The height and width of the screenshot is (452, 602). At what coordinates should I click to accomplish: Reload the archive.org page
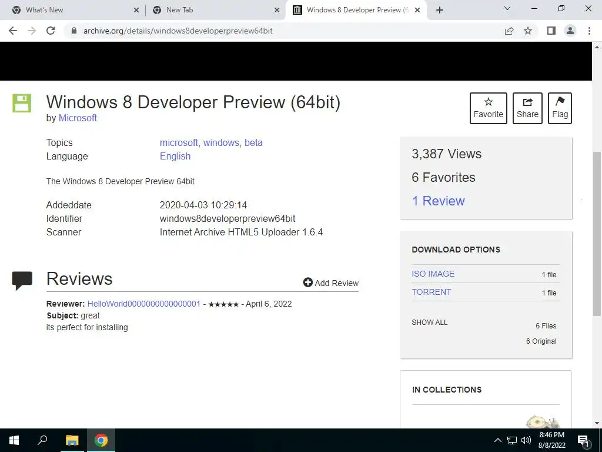pos(51,31)
